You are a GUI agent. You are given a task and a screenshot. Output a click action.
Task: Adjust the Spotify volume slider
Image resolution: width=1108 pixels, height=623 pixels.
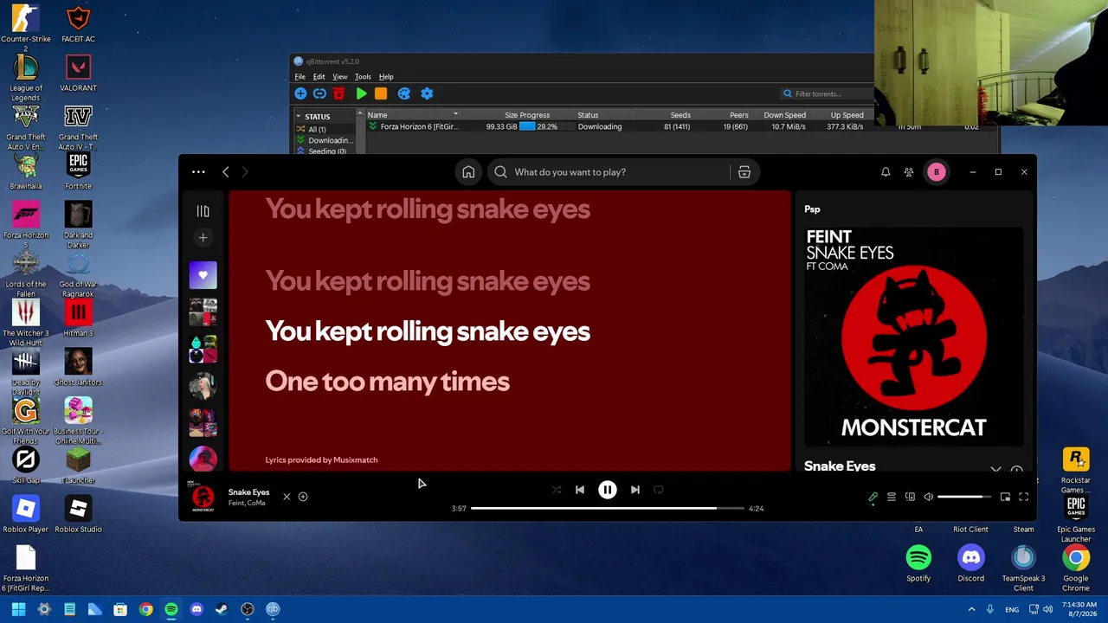[964, 497]
